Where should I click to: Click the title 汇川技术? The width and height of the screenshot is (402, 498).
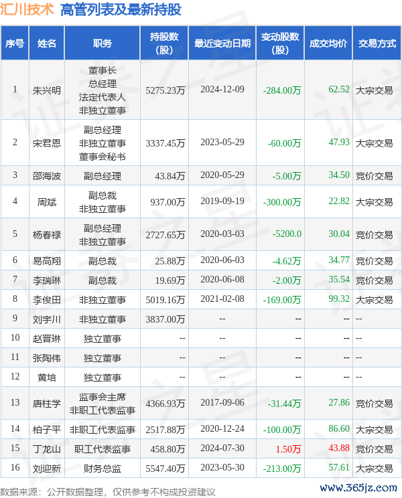coord(27,9)
